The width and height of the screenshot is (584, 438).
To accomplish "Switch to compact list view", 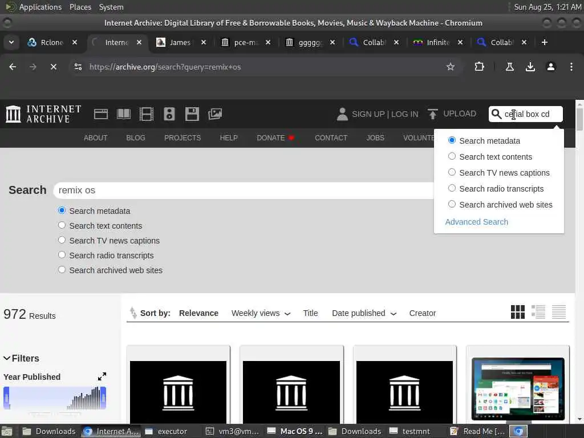I will click(x=559, y=312).
